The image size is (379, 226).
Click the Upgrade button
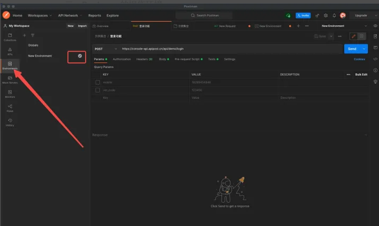(x=361, y=15)
